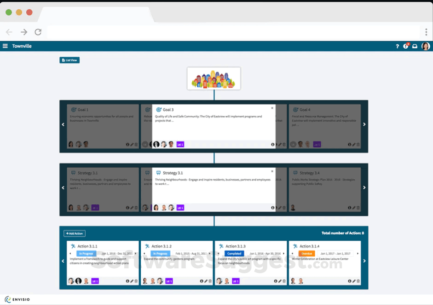Advance the date range on Action 3.1.2

pyautogui.click(x=209, y=253)
